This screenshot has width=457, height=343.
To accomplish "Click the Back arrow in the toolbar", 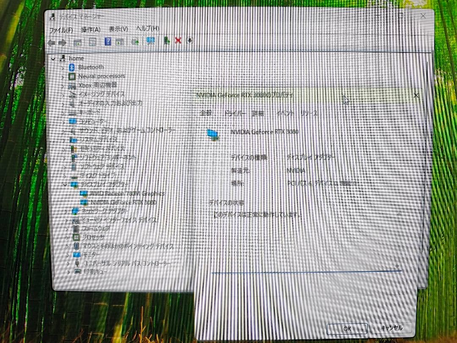I will tap(52, 42).
